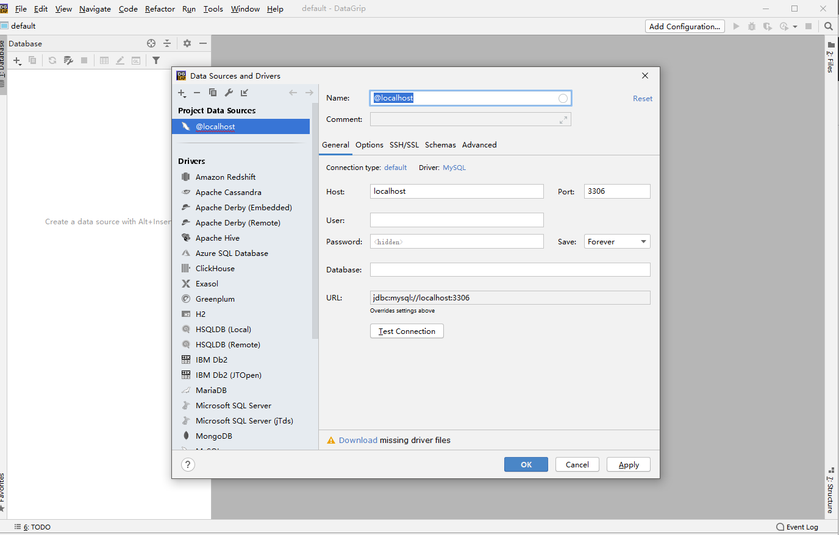Select the MongoDB driver
839x535 pixels.
[x=214, y=436]
